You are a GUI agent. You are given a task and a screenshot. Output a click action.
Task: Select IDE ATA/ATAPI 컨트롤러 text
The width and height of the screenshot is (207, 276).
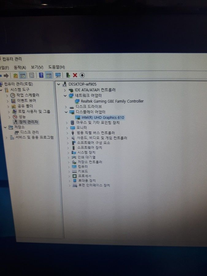(95, 90)
